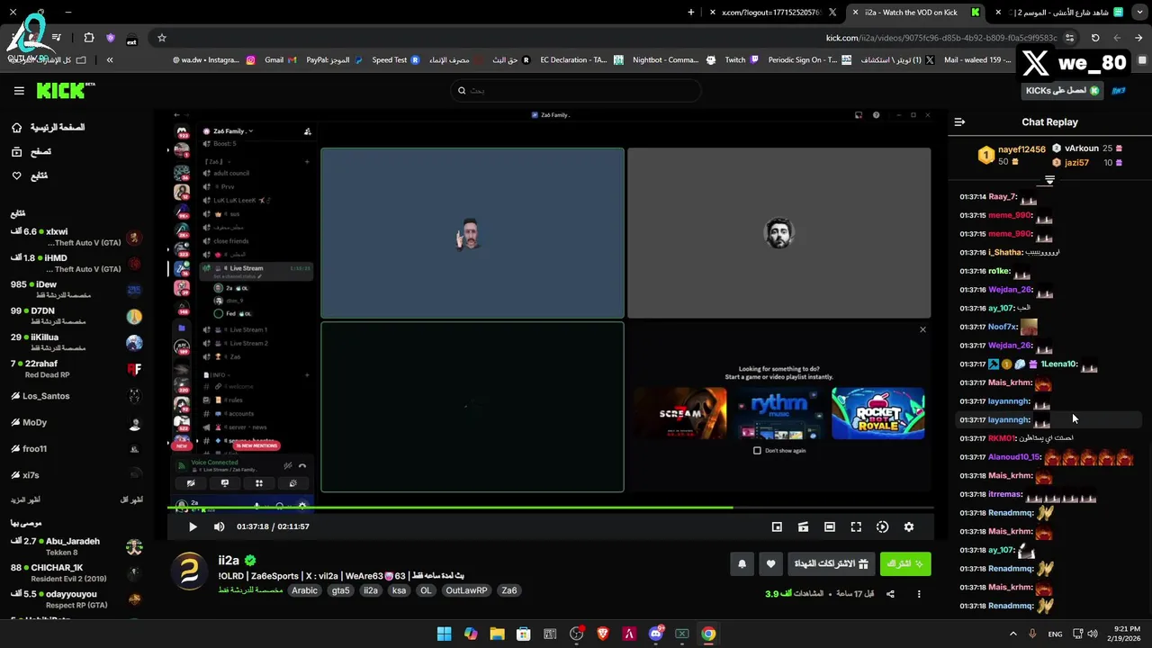The width and height of the screenshot is (1152, 648).
Task: Check Don't show again checkbox in video
Action: click(x=757, y=450)
